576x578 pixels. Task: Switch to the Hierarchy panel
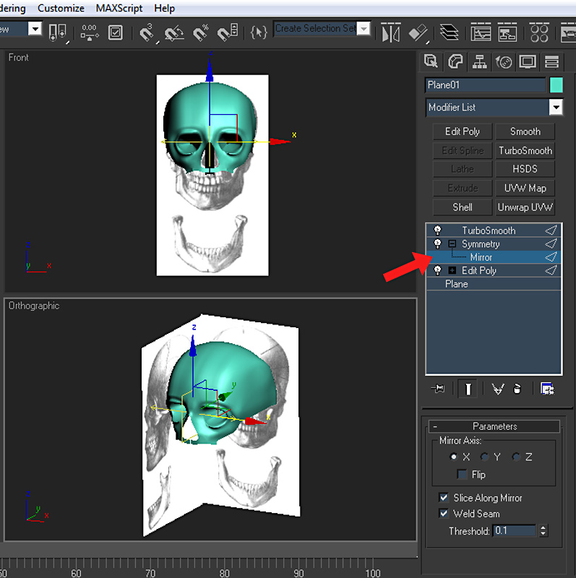(x=480, y=61)
